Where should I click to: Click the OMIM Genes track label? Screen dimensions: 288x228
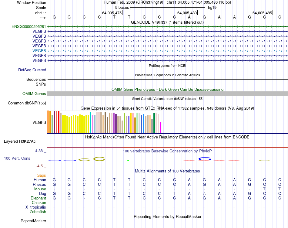coord(34,94)
